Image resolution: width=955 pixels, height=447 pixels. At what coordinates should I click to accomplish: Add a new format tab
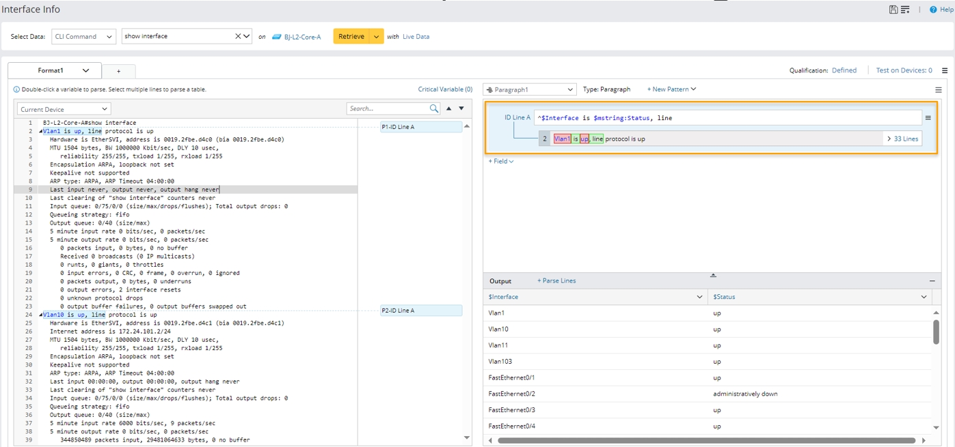(x=118, y=71)
